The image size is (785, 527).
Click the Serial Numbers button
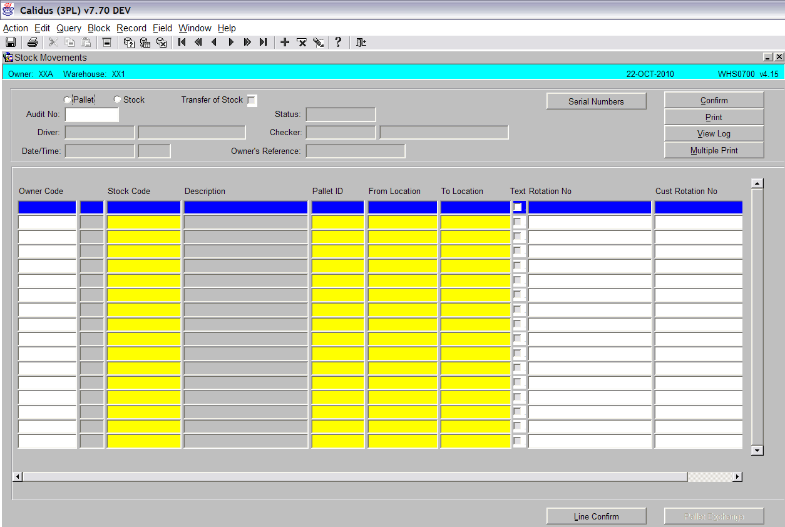(596, 101)
